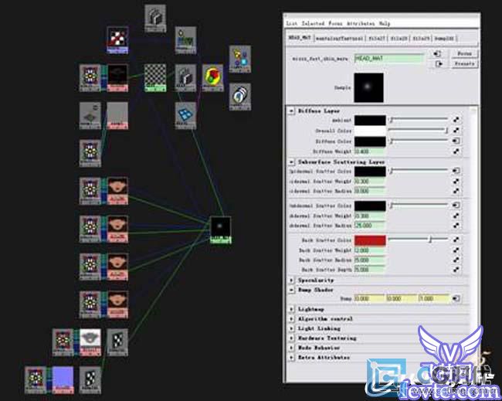
Task: Open the Selected menu
Action: pos(313,23)
